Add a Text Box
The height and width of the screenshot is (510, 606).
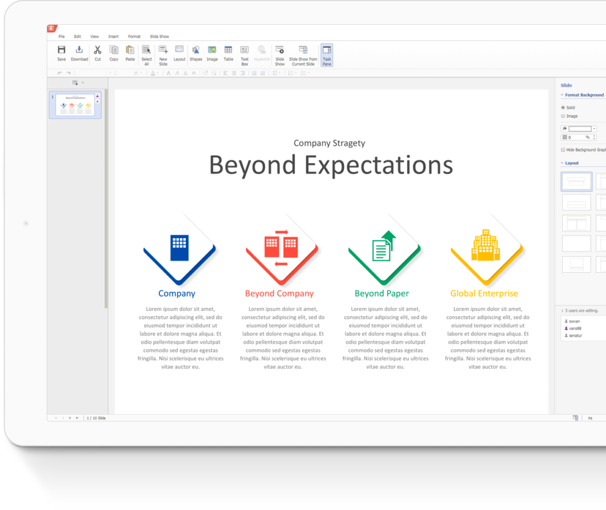click(x=244, y=51)
